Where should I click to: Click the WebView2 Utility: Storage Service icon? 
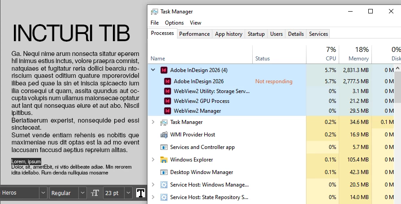click(x=168, y=91)
